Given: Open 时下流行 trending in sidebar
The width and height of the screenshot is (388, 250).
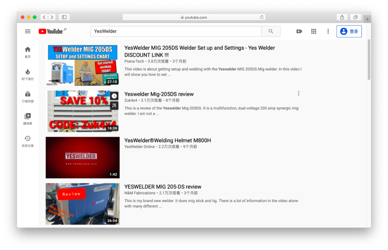Looking at the screenshot, I should click(x=28, y=74).
